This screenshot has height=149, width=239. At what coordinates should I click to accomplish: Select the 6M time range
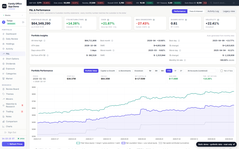(162, 71)
